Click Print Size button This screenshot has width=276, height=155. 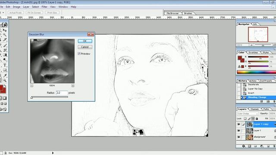(52, 12)
